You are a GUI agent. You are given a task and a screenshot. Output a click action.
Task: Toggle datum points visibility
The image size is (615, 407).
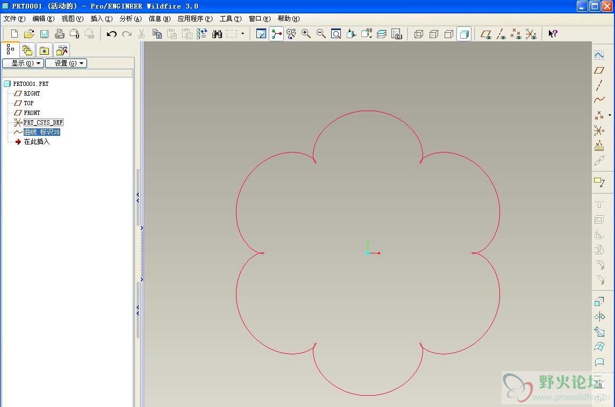[x=516, y=34]
